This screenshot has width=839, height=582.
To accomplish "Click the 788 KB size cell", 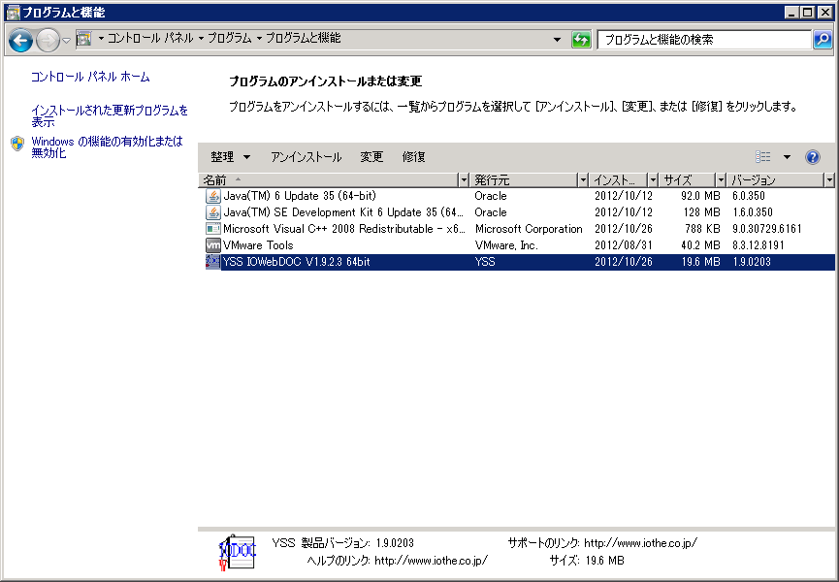I will click(x=702, y=229).
